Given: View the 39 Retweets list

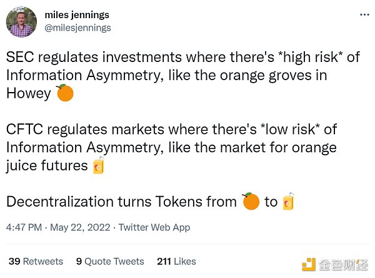Looking at the screenshot, I should click(36, 261).
